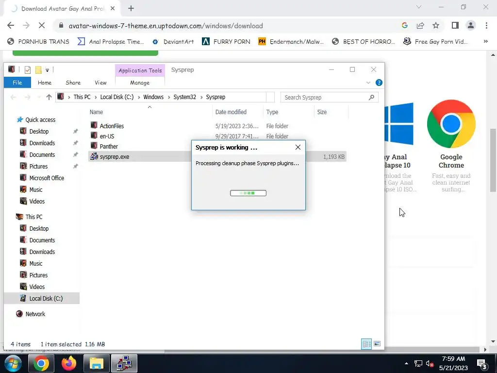Click the search magnifier icon in Explorer
The width and height of the screenshot is (497, 373).
371,97
